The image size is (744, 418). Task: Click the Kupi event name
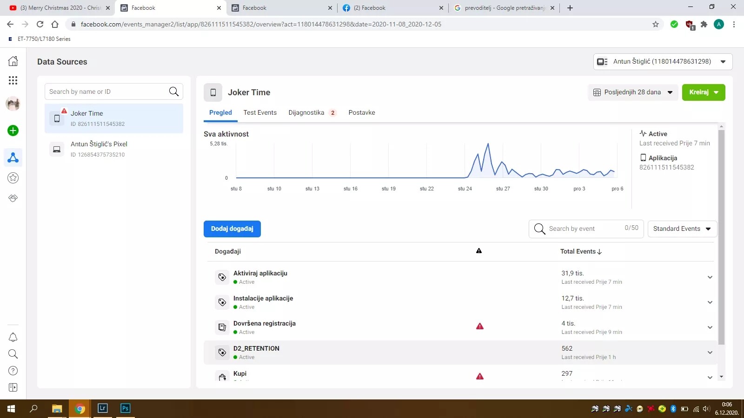point(240,373)
